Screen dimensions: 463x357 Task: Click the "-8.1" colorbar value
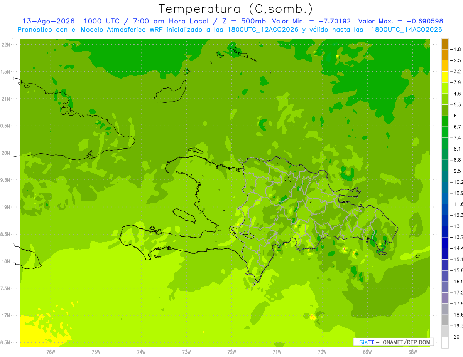456,149
